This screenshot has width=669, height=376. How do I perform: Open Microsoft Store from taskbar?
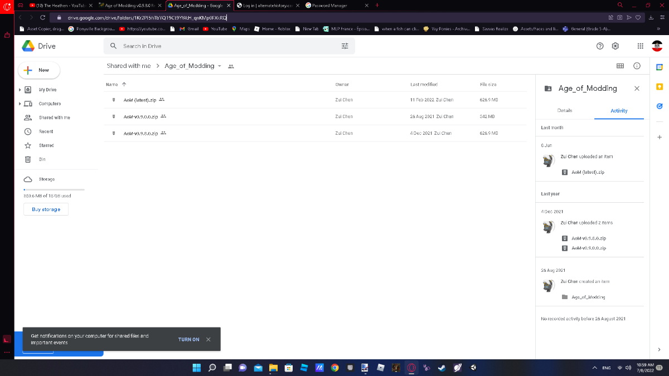[289, 368]
